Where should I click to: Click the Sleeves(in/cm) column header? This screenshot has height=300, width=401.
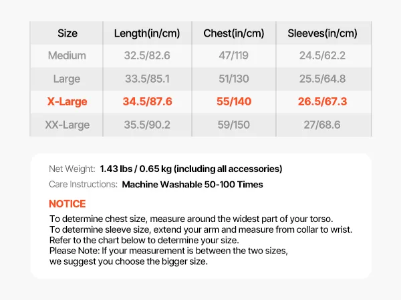point(322,33)
